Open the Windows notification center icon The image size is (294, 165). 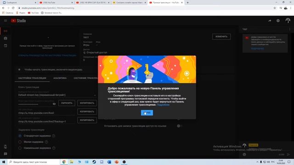pyautogui.click(x=289, y=162)
